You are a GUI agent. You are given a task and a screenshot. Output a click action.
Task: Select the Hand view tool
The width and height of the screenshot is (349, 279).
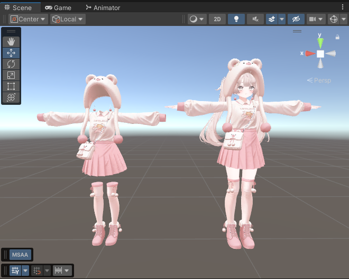coord(11,42)
